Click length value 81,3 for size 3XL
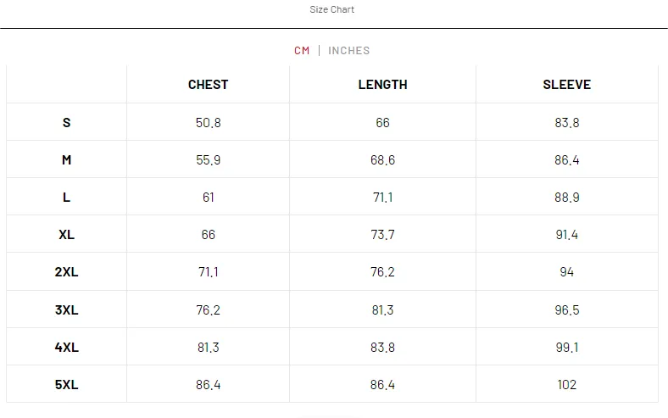Screen dimensions: 668x418 coord(382,309)
